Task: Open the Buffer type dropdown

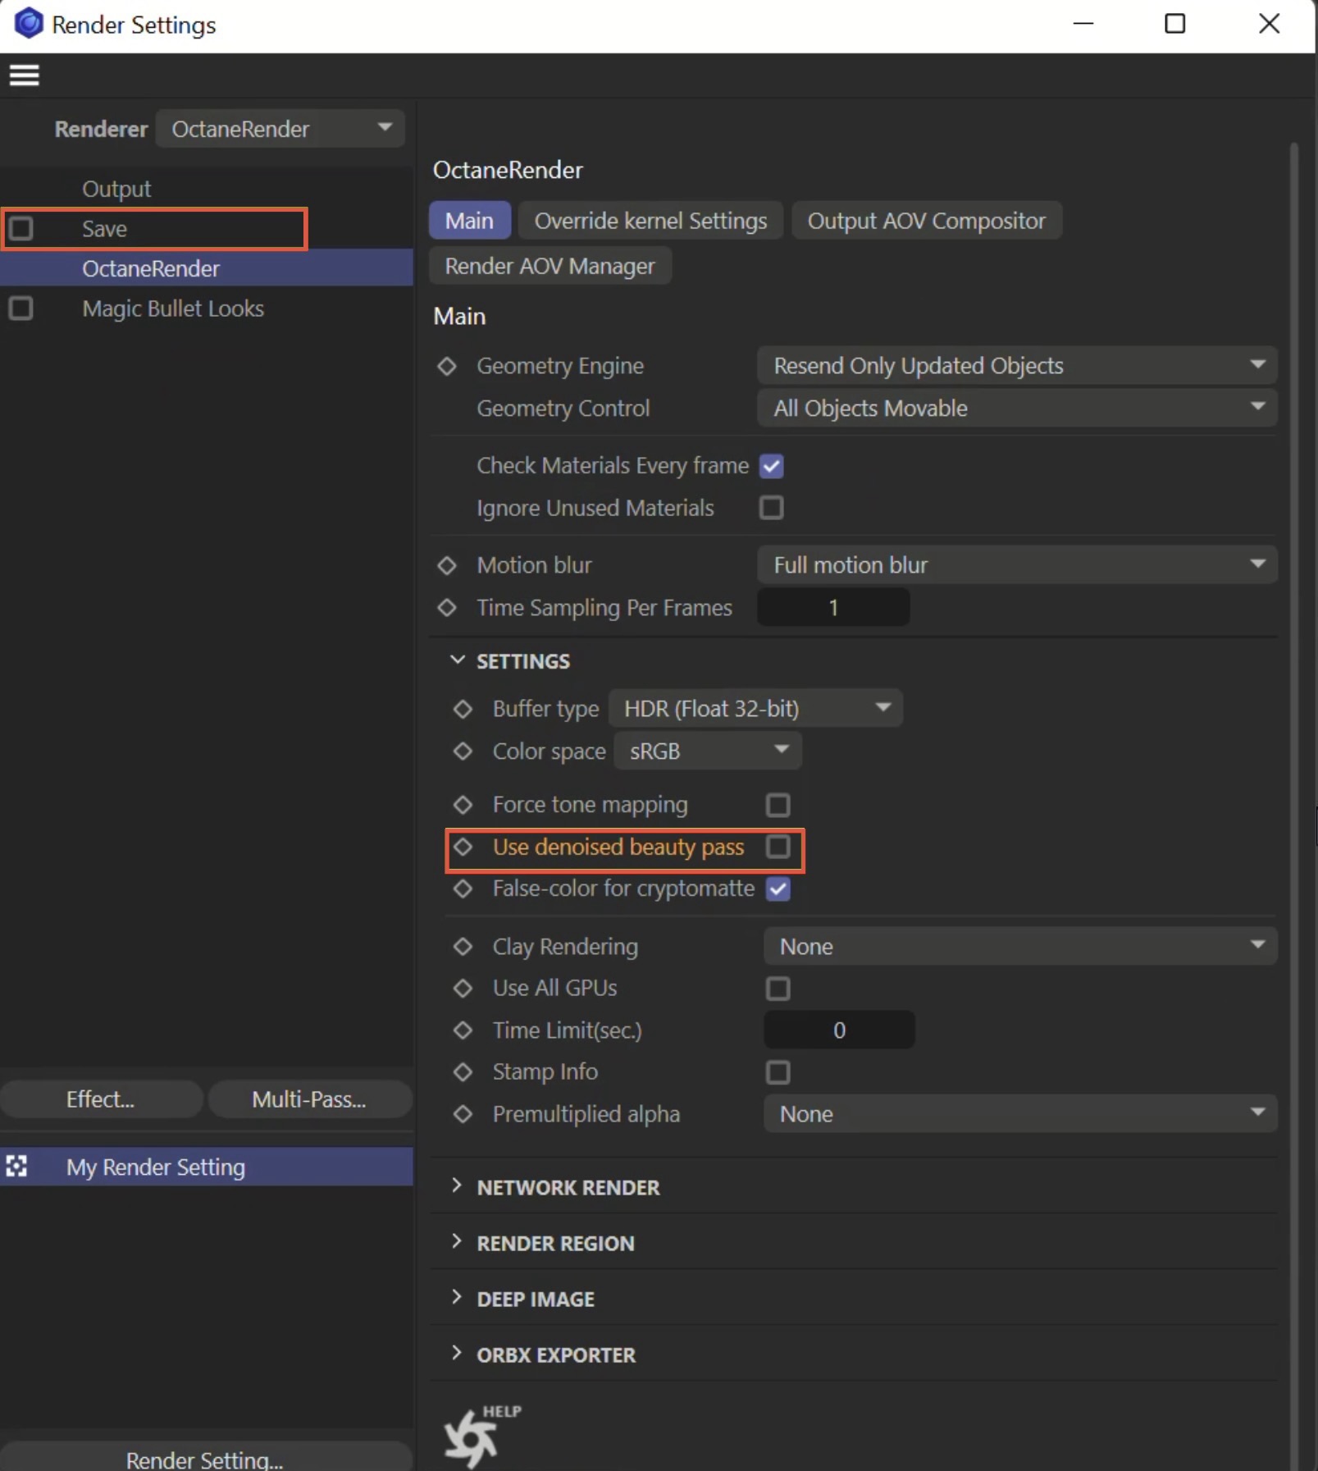Action: click(755, 709)
